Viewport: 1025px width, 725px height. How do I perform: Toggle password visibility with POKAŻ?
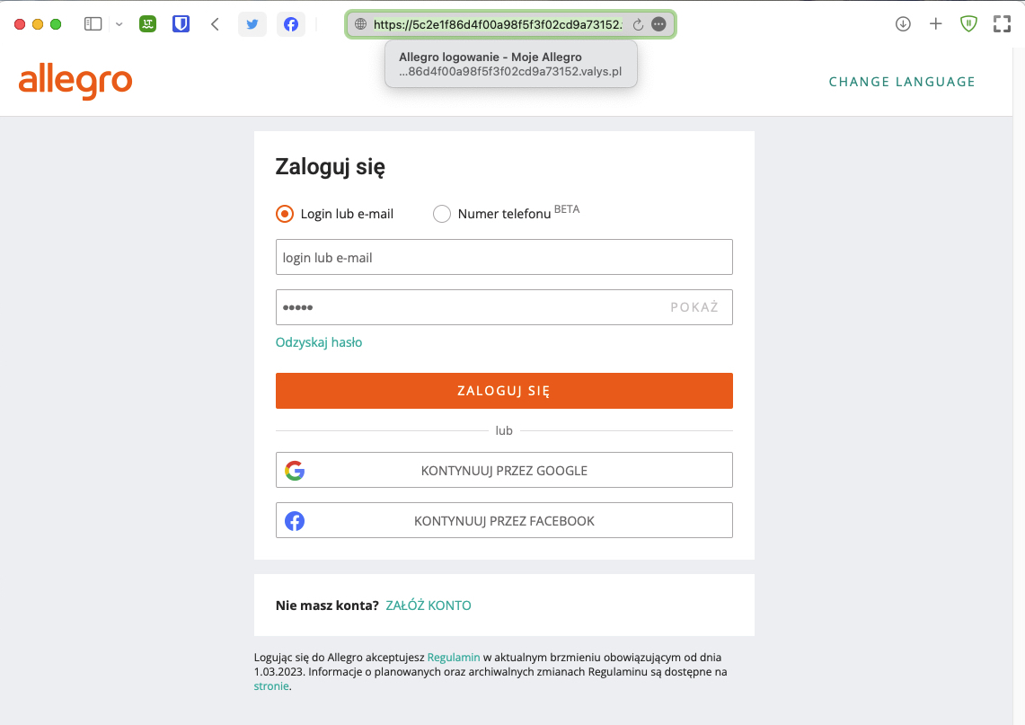tap(694, 307)
